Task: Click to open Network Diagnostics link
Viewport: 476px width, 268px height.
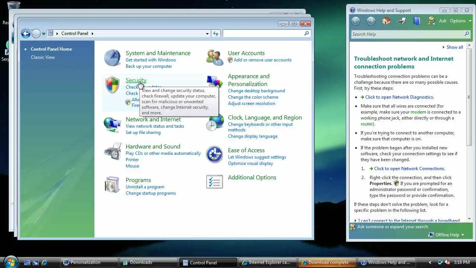Action: pyautogui.click(x=399, y=97)
